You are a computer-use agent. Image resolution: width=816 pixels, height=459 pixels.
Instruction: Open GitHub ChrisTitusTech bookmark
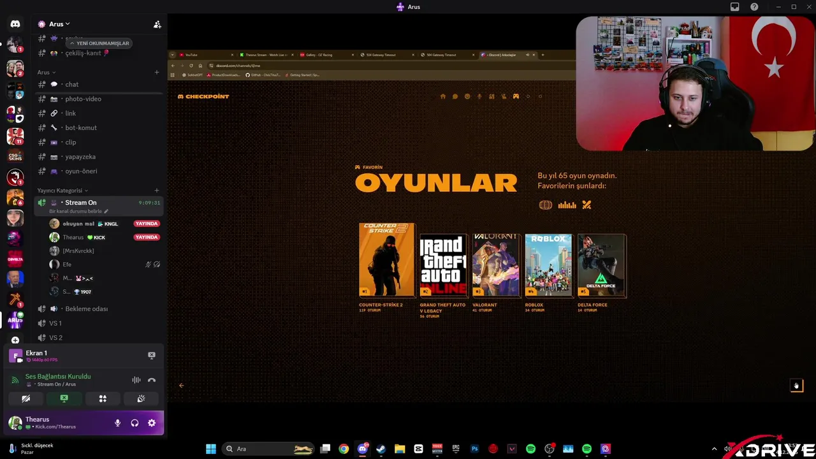tap(263, 75)
